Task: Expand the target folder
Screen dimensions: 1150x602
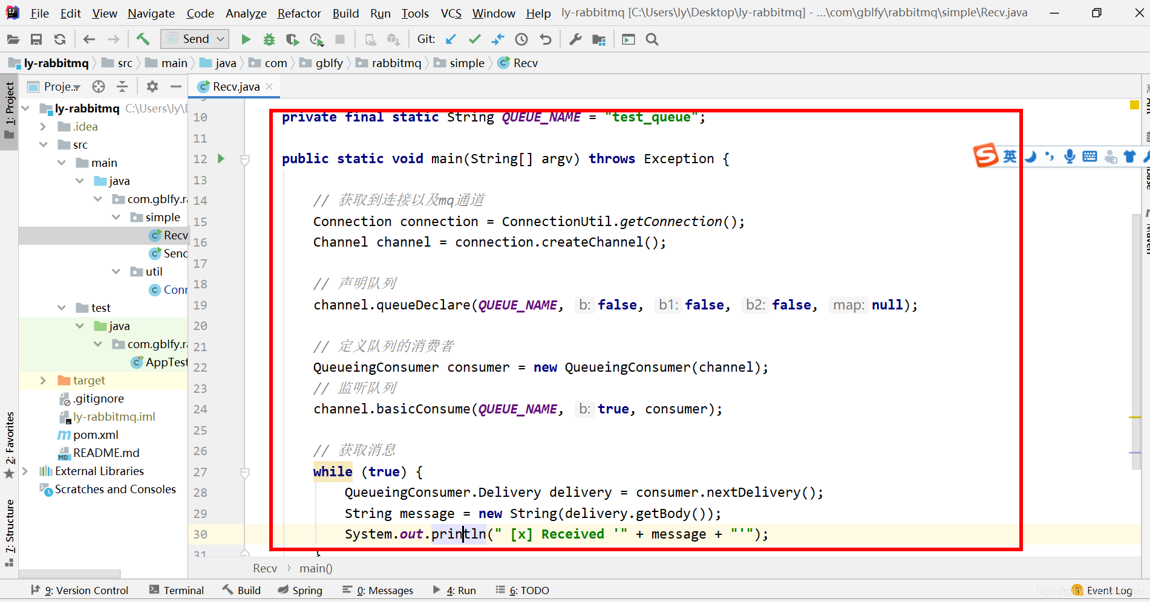Action: tap(43, 380)
